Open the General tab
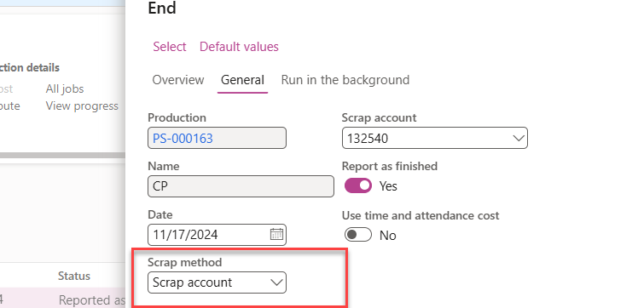The image size is (638, 308). tap(242, 80)
